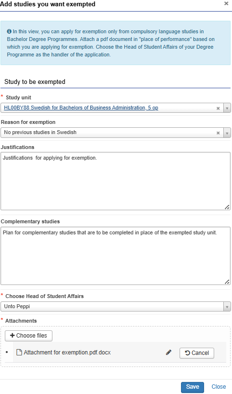Click the resize grip on Complementary studies textarea
Screen dimensions: 232x394
tap(227, 282)
